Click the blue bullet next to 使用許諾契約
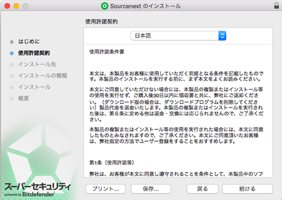 pyautogui.click(x=12, y=53)
